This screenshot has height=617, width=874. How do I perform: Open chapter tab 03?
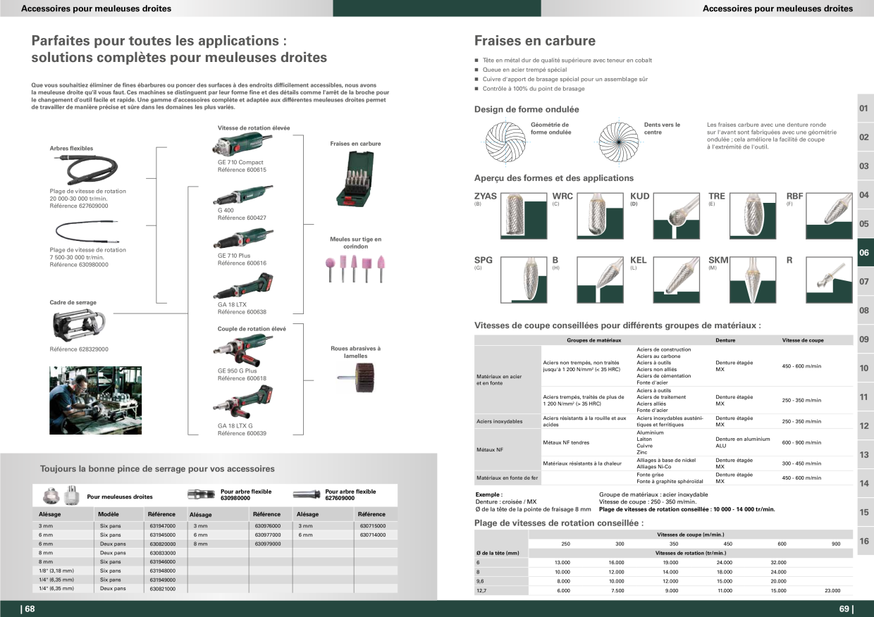[864, 166]
